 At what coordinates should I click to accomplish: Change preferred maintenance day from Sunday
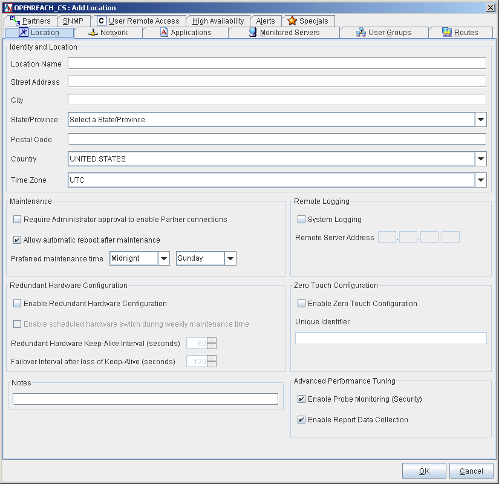(x=229, y=258)
